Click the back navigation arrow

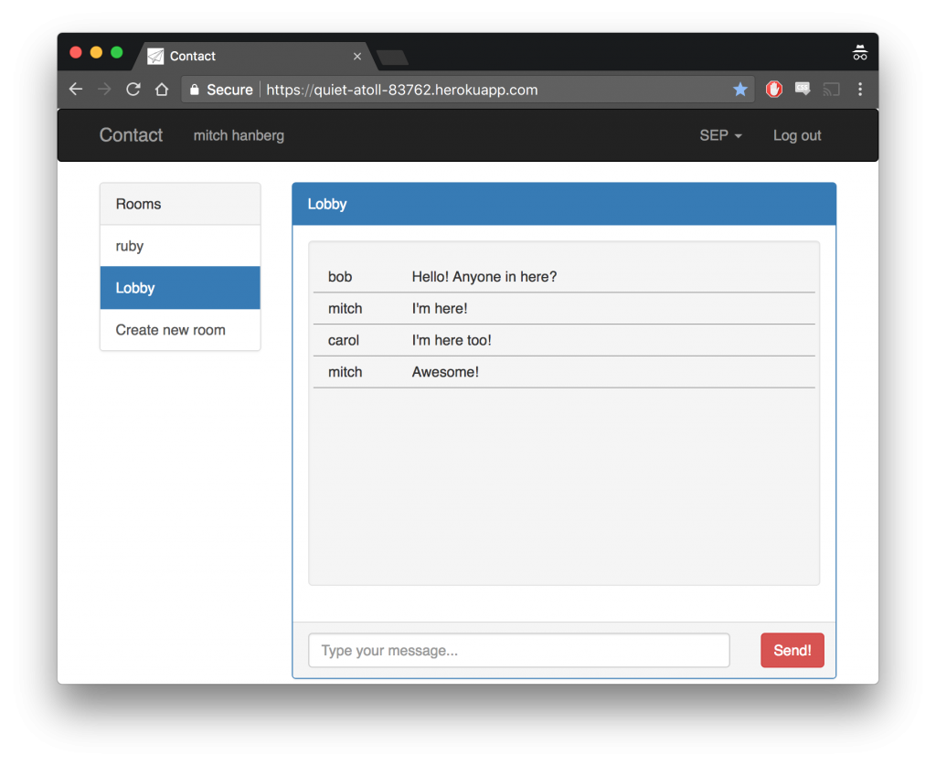[x=75, y=90]
